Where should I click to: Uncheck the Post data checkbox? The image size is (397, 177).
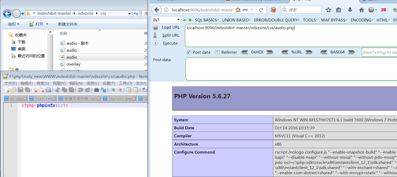coord(189,52)
